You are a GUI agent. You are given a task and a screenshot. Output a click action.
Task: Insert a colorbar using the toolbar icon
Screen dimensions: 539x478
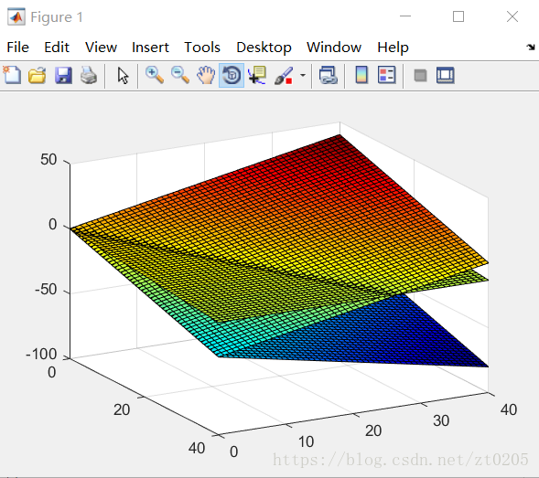(361, 75)
